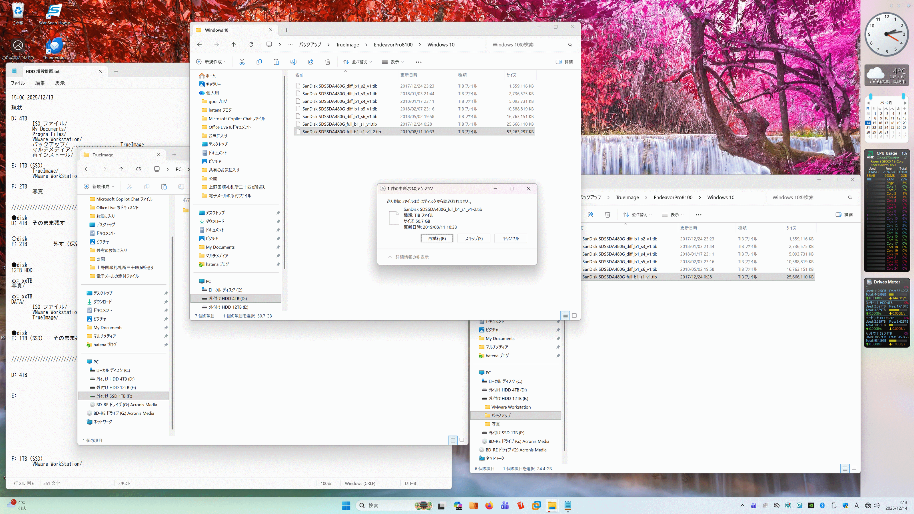
Task: Click the main Explorer navigation pane scrollbar
Action: tap(284, 170)
